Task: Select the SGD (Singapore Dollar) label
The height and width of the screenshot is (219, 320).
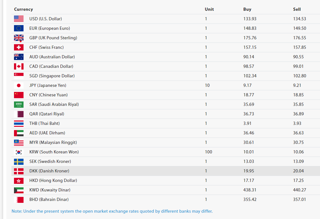Action: [x=52, y=76]
